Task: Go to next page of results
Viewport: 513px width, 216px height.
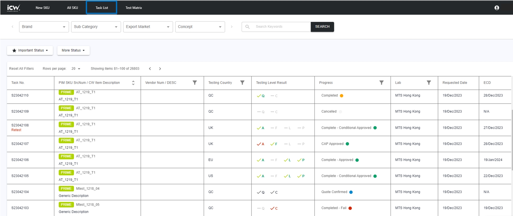Action: click(160, 69)
